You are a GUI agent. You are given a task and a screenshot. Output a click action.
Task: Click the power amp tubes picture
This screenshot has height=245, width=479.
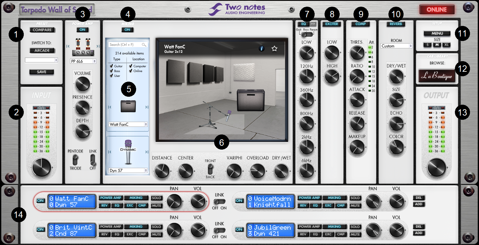coord(83,47)
